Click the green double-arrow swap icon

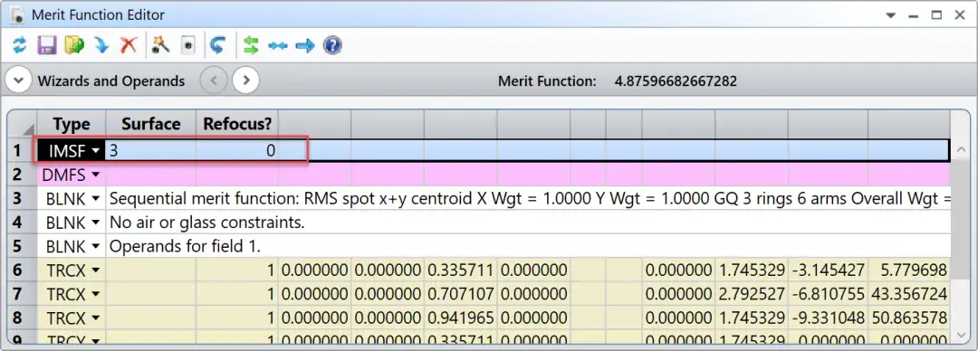[251, 45]
